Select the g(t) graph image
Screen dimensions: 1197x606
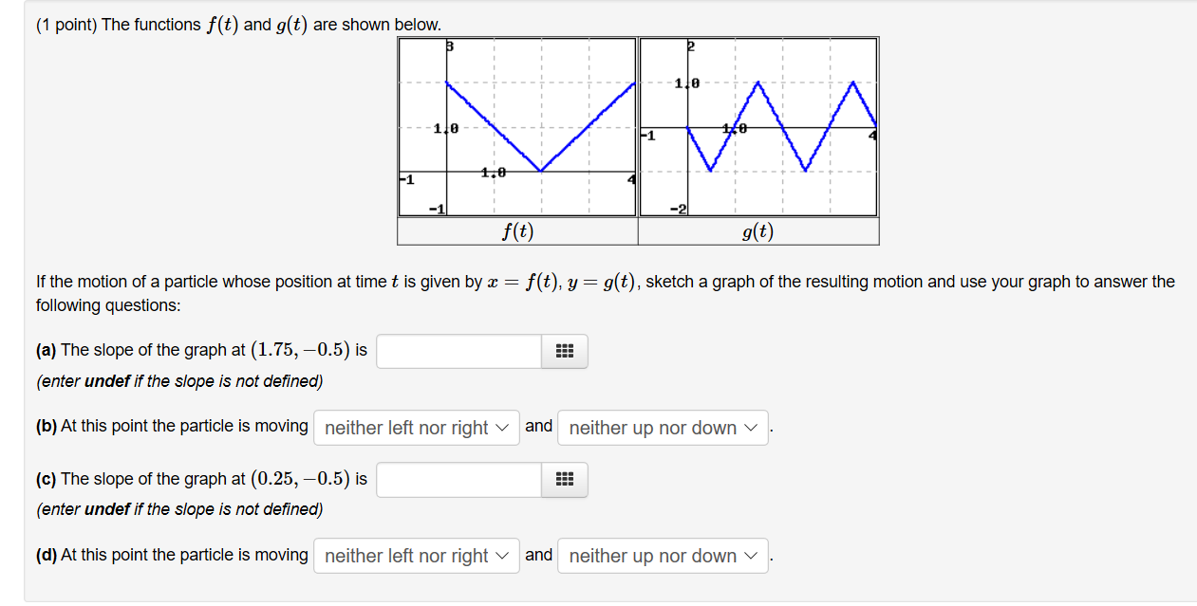coord(758,126)
